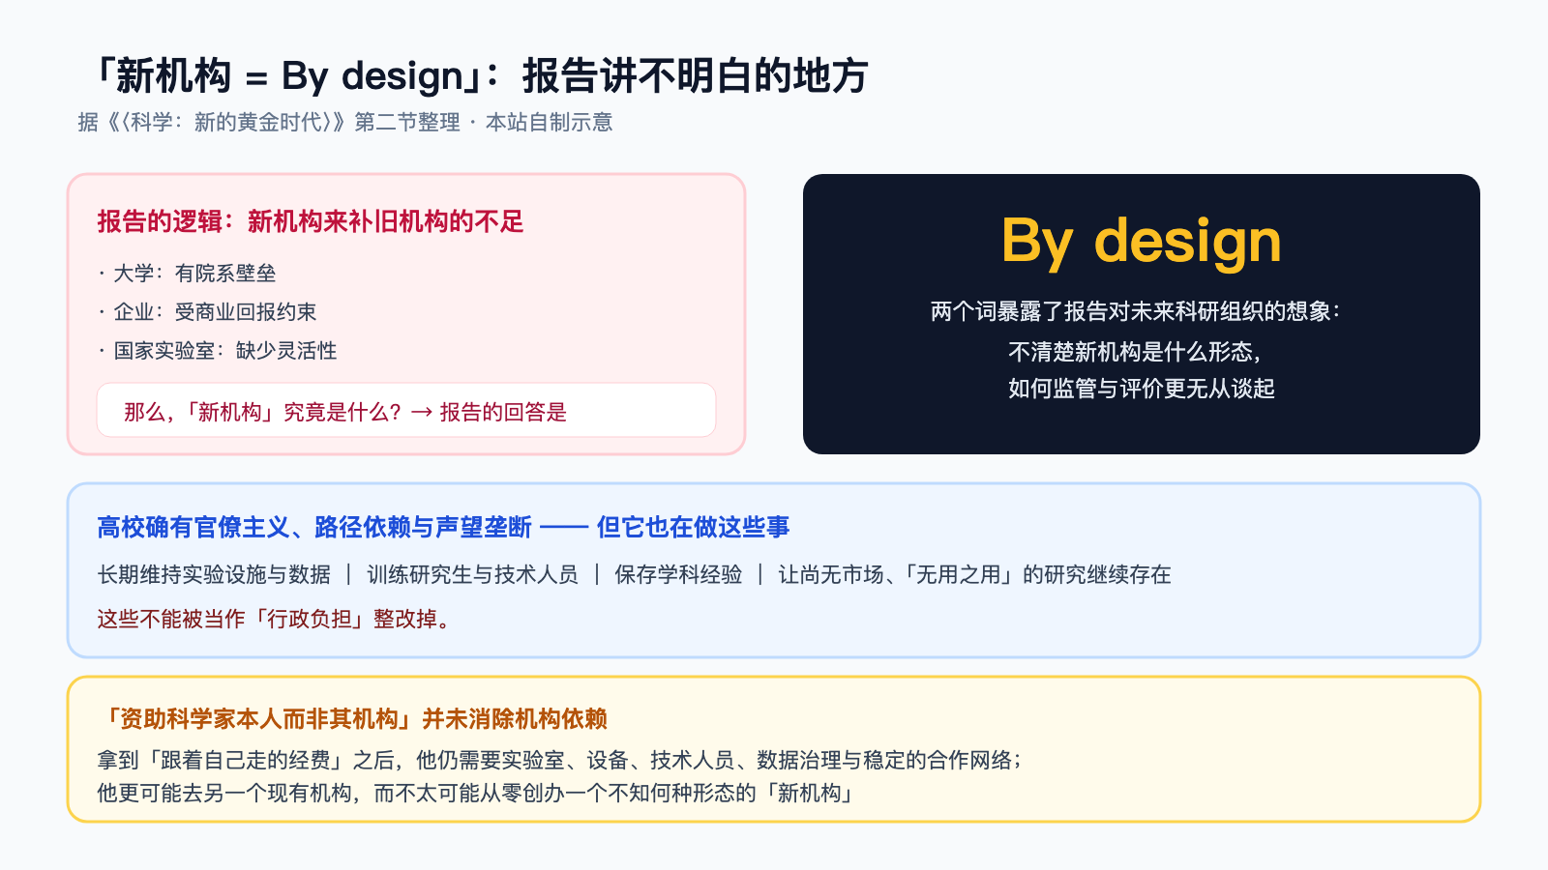Select the bullet 企业：受商业回报约束
This screenshot has height=870, width=1548.
(207, 312)
